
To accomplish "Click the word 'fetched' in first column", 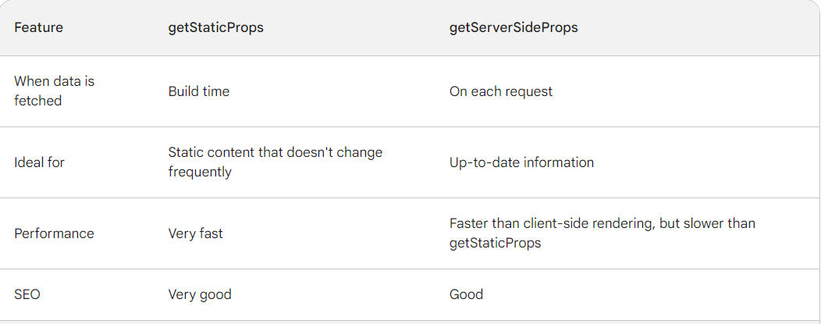I will (37, 101).
